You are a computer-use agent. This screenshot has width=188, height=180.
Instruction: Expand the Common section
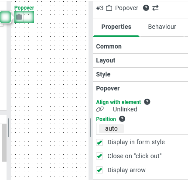click(140, 46)
